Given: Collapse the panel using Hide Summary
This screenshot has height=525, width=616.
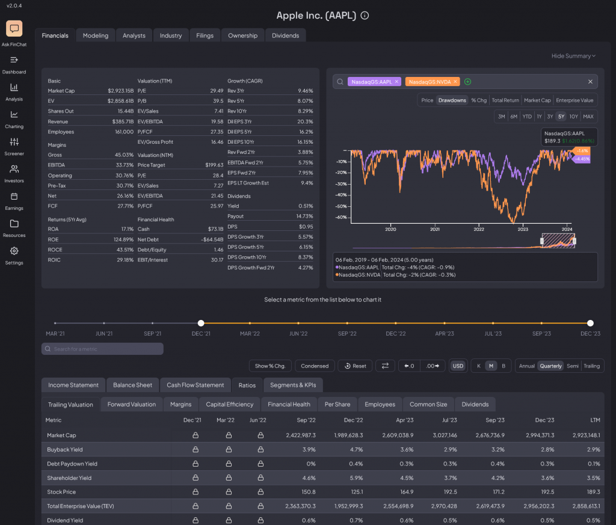Looking at the screenshot, I should (573, 56).
